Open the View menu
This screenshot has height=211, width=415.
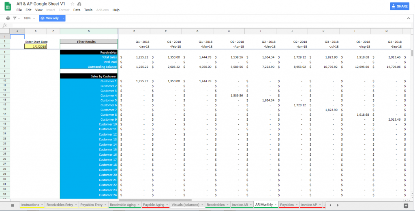(x=39, y=10)
